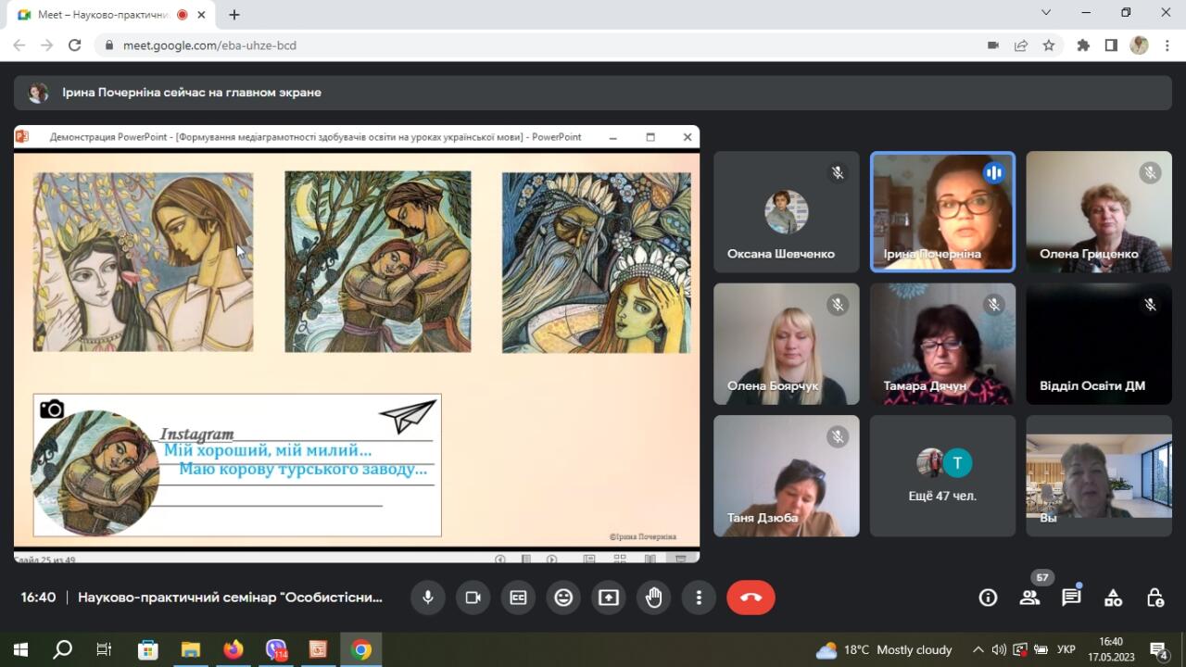The image size is (1186, 667).
Task: Go forward in Chrome
Action: 47,44
